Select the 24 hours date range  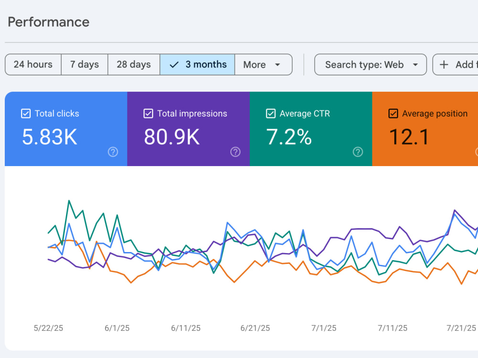point(33,64)
